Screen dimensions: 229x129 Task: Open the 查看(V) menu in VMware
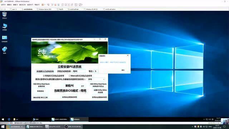15,5
